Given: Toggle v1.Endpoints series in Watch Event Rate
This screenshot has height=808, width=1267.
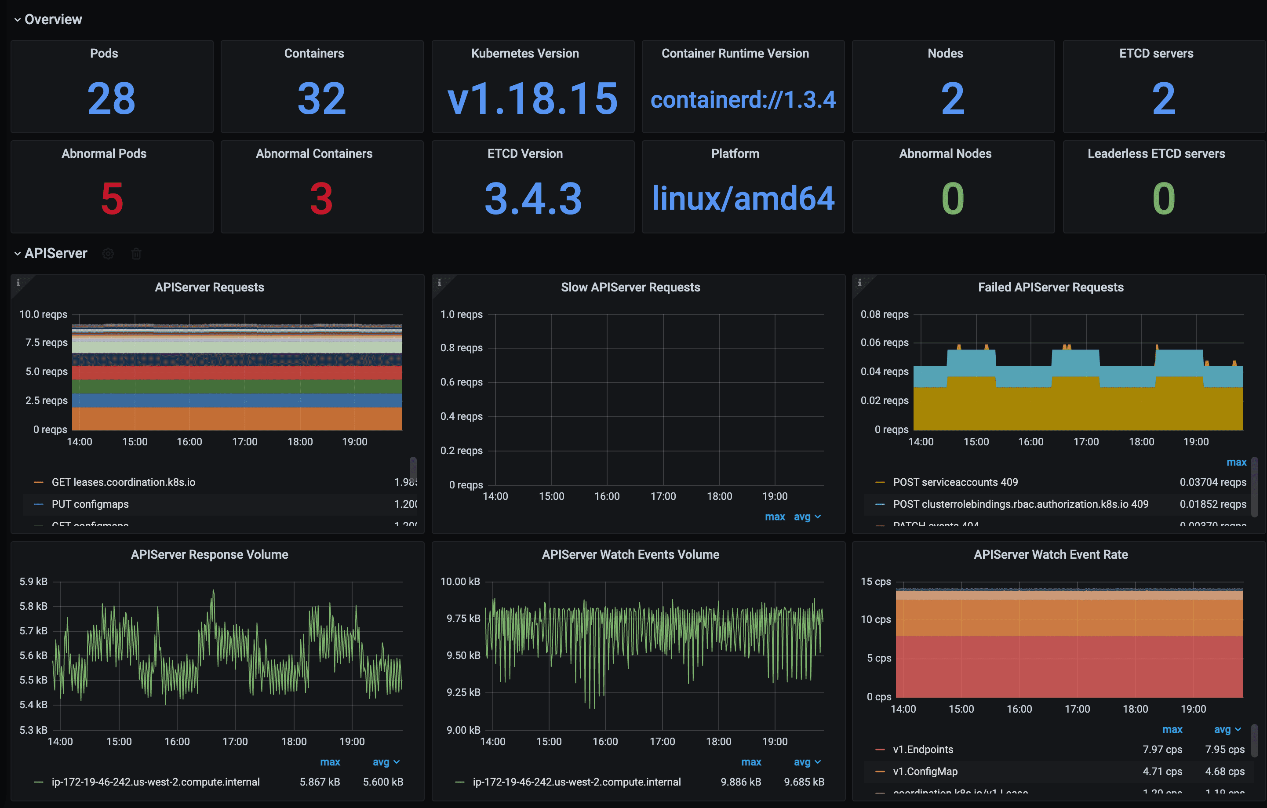Looking at the screenshot, I should coord(922,749).
